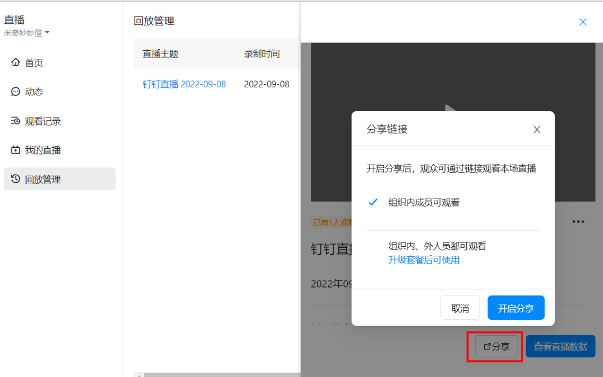The width and height of the screenshot is (603, 377).
Task: Click the 直播 app title
Action: pyautogui.click(x=15, y=20)
